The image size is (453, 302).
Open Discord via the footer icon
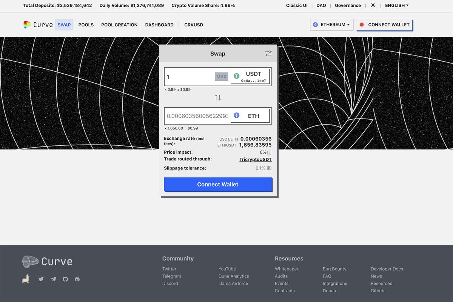(x=77, y=279)
